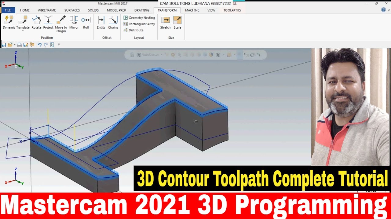391x219 pixels.
Task: Click the Move to Origin tool
Action: [x=61, y=24]
